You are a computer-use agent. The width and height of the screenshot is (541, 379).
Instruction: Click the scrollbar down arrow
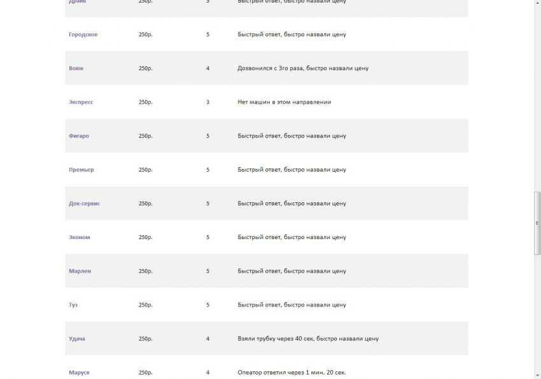pyautogui.click(x=537, y=375)
